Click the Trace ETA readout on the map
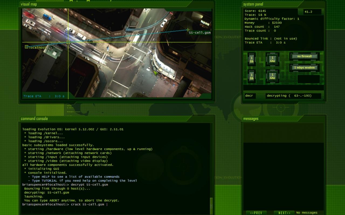The width and height of the screenshot is (345, 215). pos(44,96)
